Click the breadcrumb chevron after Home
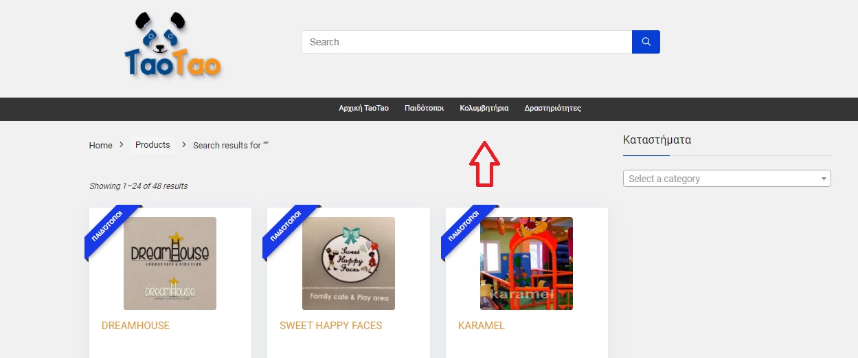Image resolution: width=858 pixels, height=358 pixels. click(x=122, y=145)
